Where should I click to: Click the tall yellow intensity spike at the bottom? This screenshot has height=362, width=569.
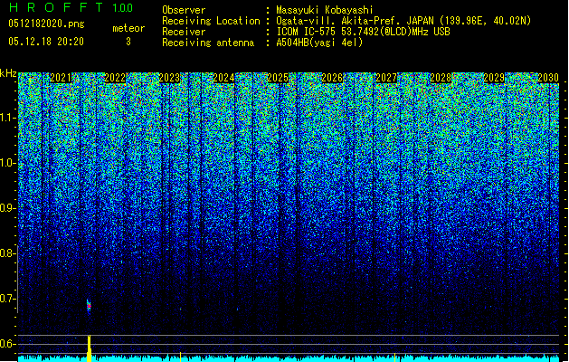[x=89, y=348]
